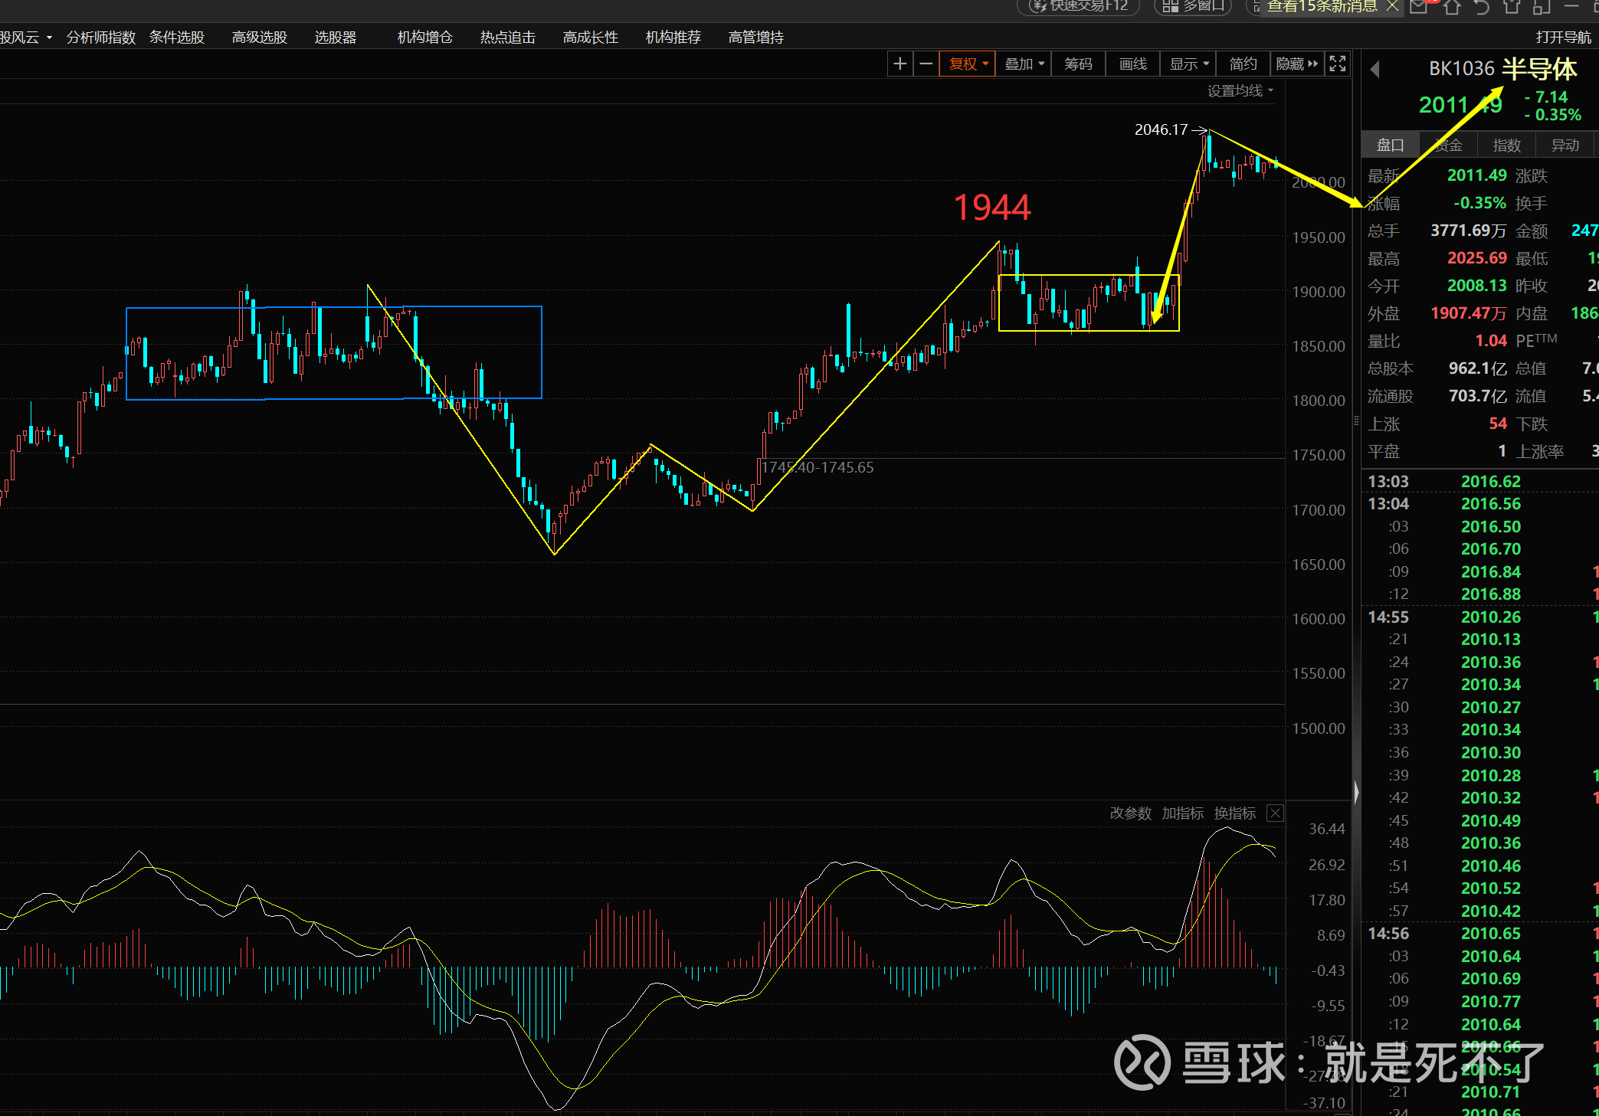This screenshot has width=1599, height=1116.
Task: Click the fullscreen expand chart icon
Action: tap(1338, 64)
